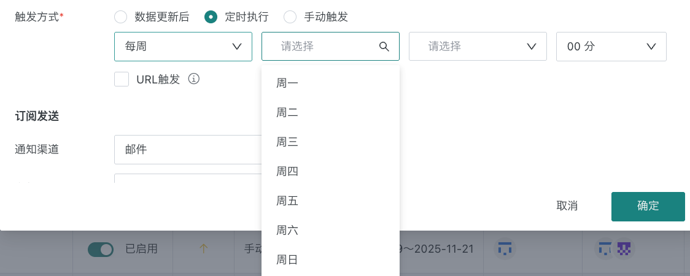Choose the 手动触发 radio button
Image resolution: width=690 pixels, height=276 pixels.
(290, 17)
